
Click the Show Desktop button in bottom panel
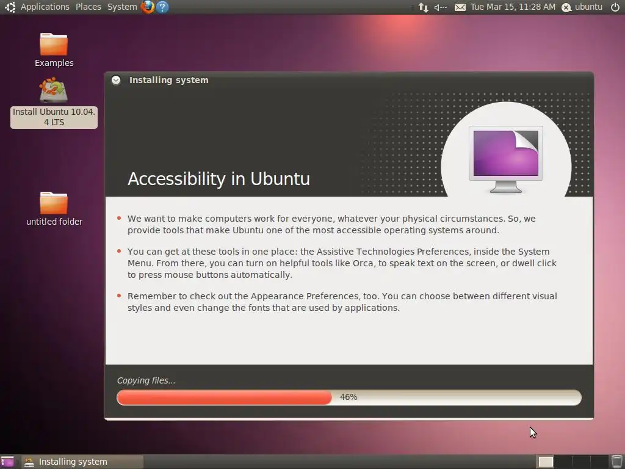7,462
